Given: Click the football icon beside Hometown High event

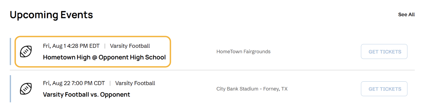Looking at the screenshot, I should click(x=26, y=52).
